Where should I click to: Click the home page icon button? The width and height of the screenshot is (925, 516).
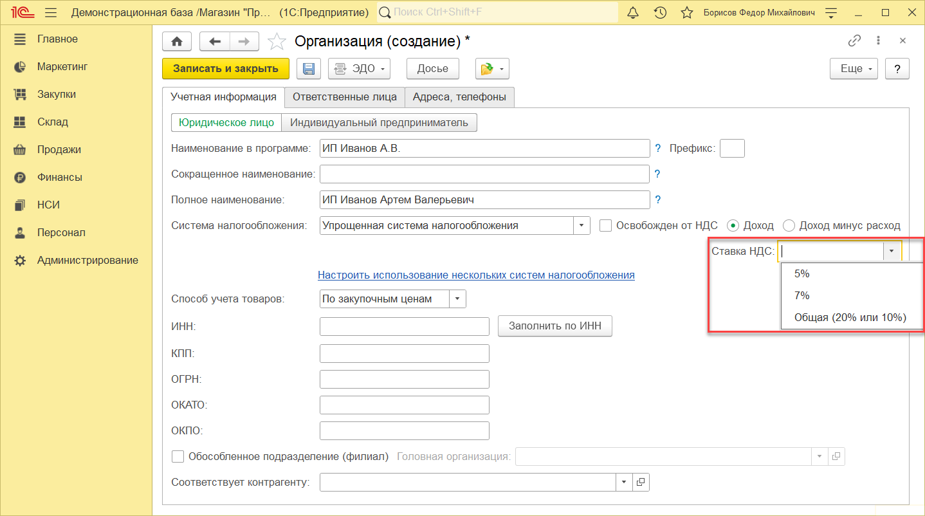[177, 42]
